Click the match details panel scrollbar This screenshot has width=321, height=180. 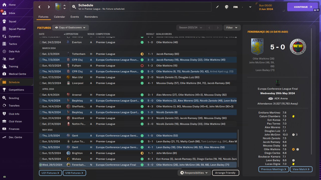click(312, 91)
